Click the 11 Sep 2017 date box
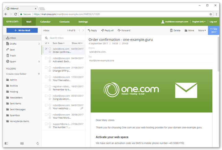Image resolution: width=222 pixels, height=150 pixels. coord(214,30)
